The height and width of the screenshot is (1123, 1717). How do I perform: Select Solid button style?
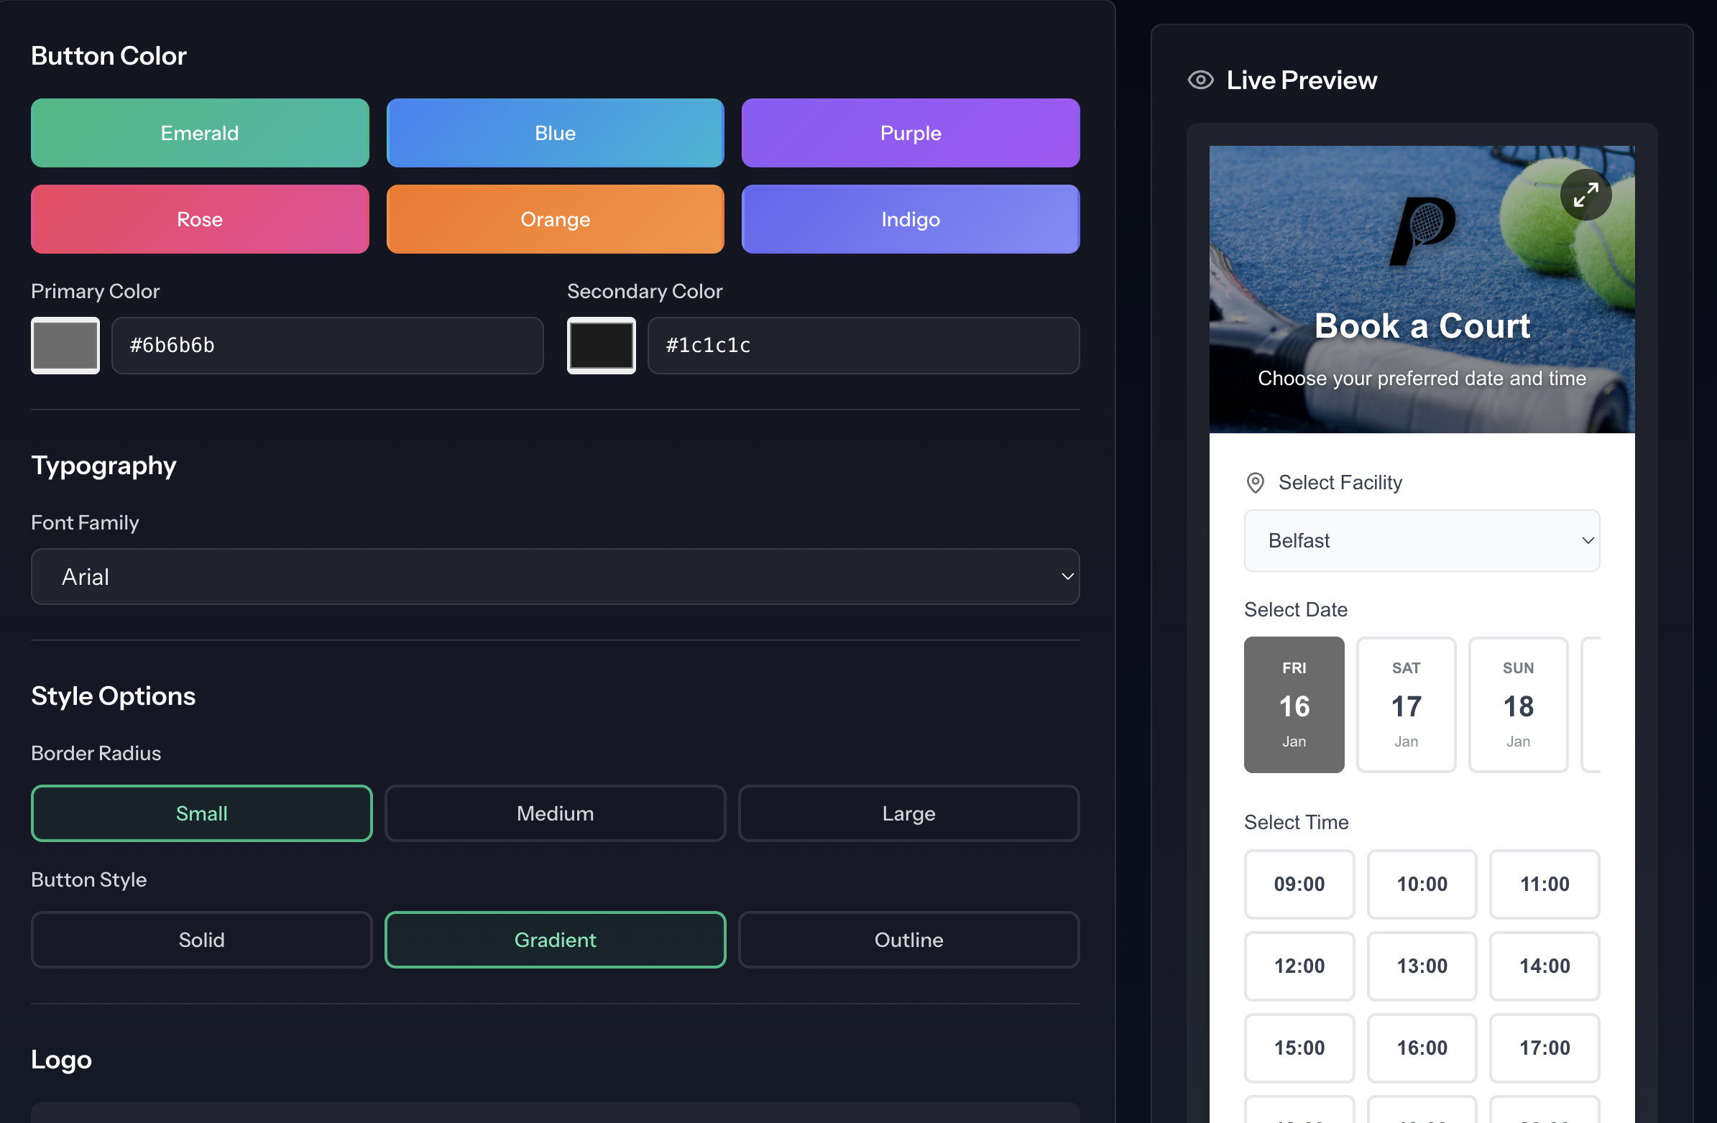(201, 940)
